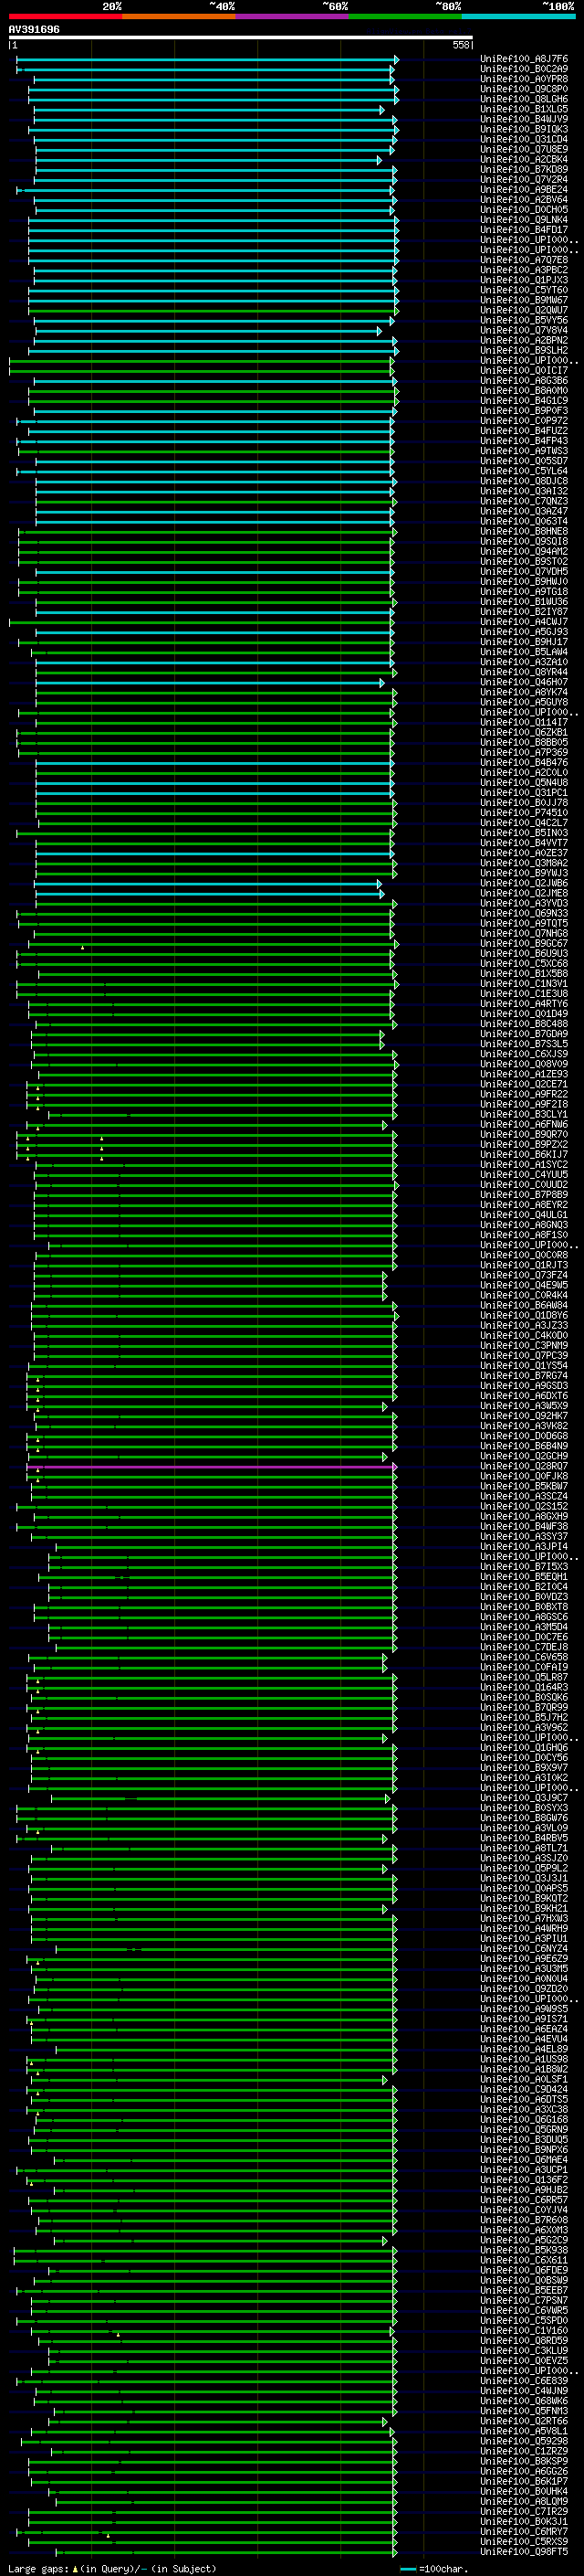Open hit UniRef100_B0C2A9
This screenshot has height=2576, width=584.
tap(524, 69)
